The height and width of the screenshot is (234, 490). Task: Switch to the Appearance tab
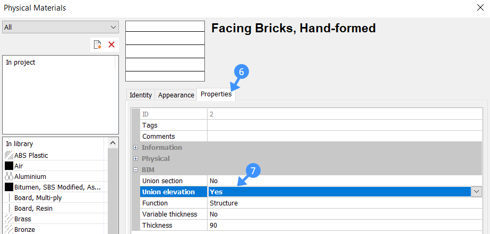coord(176,95)
